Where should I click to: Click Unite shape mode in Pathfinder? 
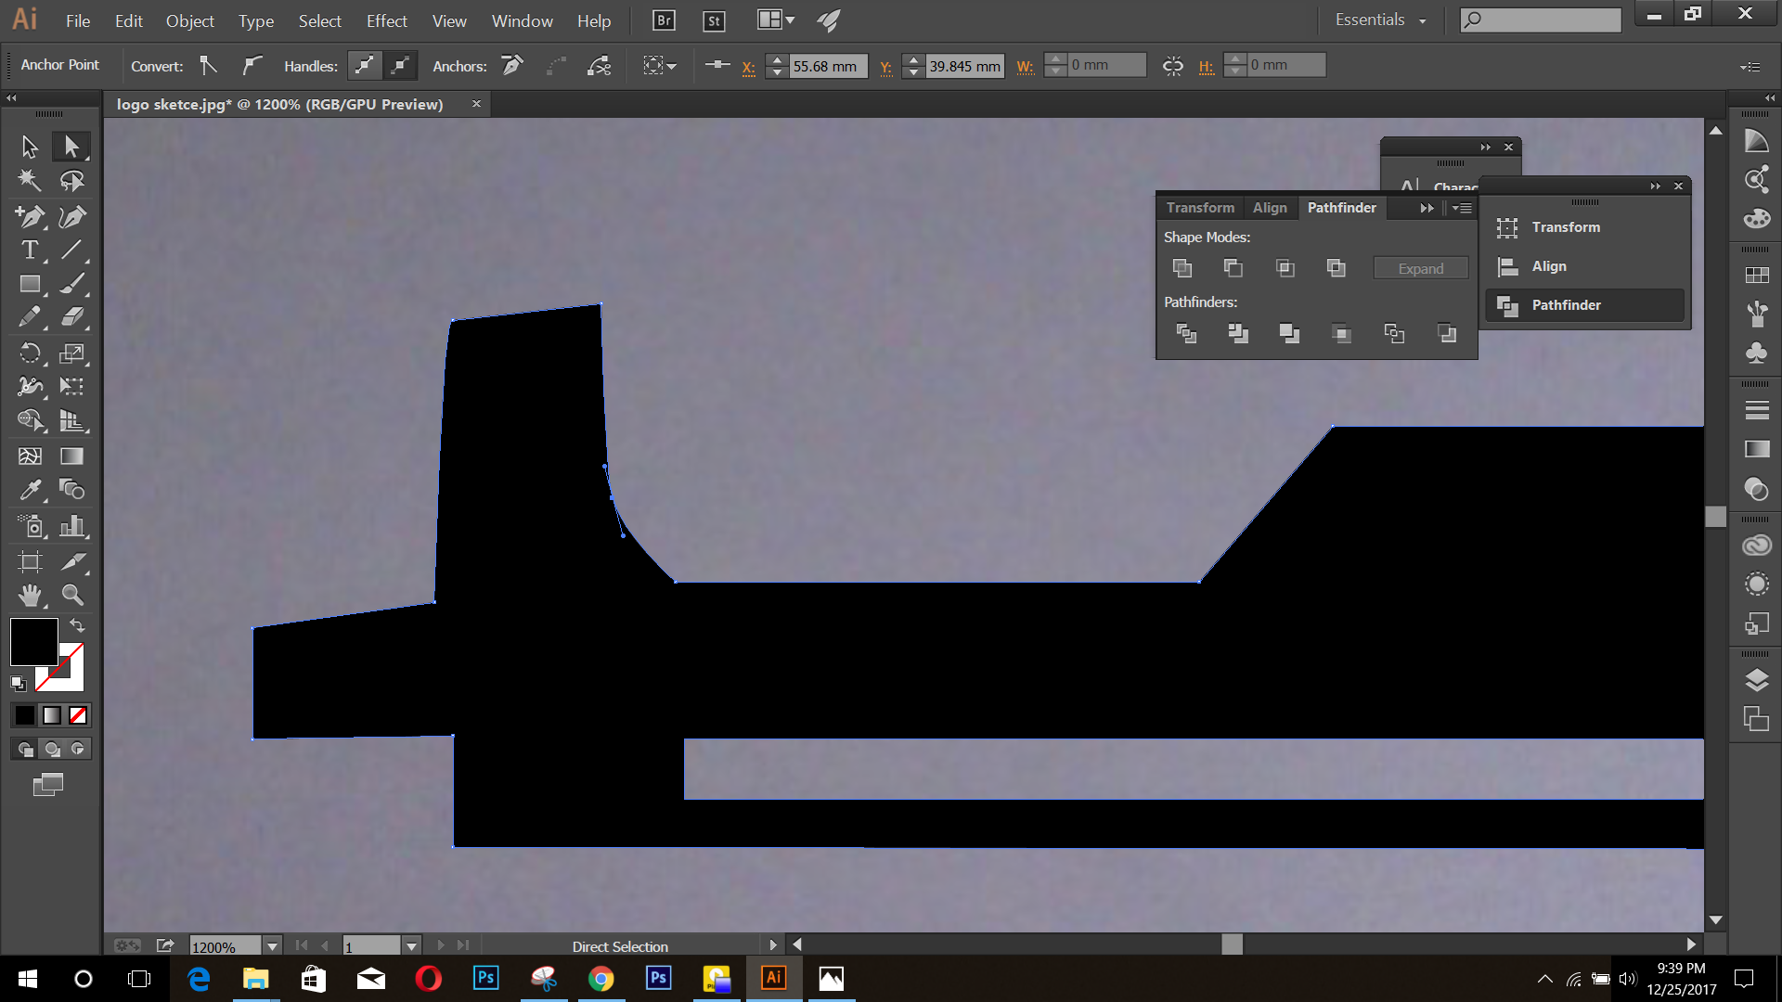1182,268
